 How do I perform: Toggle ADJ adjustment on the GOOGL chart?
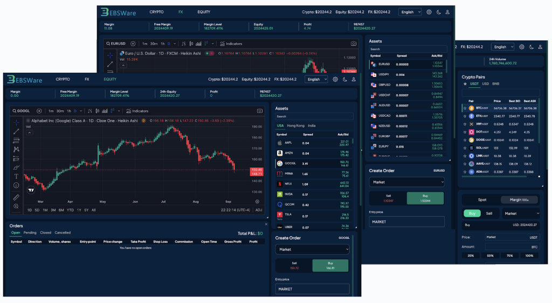[259, 210]
